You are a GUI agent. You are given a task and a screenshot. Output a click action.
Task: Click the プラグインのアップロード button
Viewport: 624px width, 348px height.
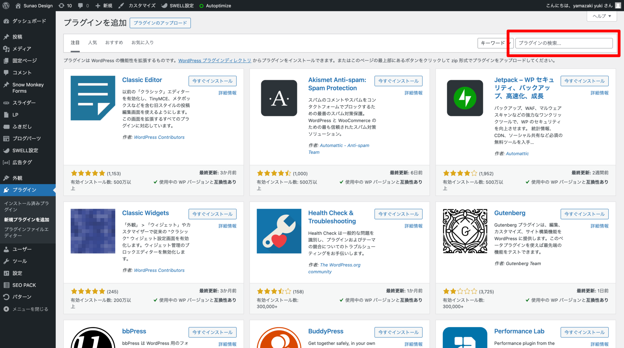tap(160, 23)
